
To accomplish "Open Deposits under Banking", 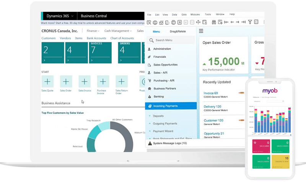I will 158,116.
